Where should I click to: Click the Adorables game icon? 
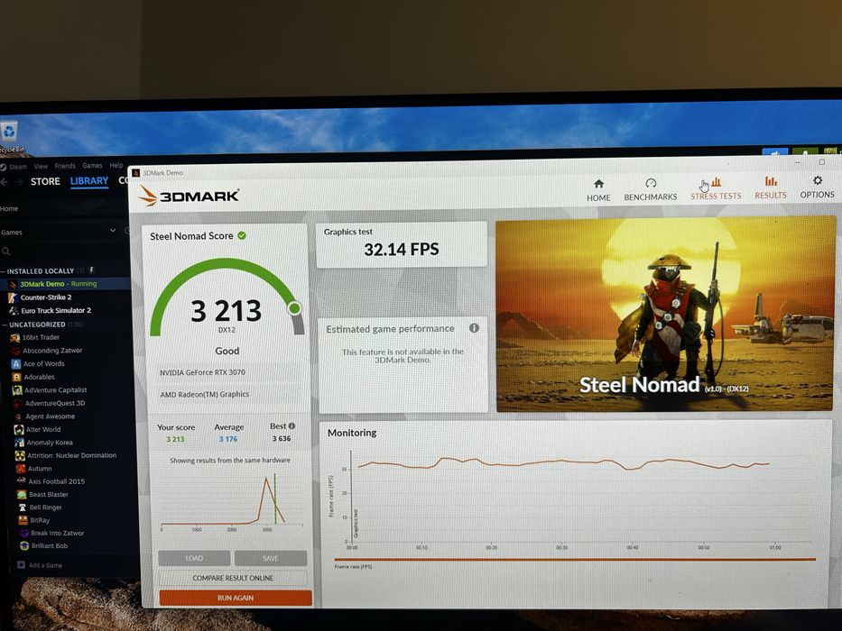point(16,377)
